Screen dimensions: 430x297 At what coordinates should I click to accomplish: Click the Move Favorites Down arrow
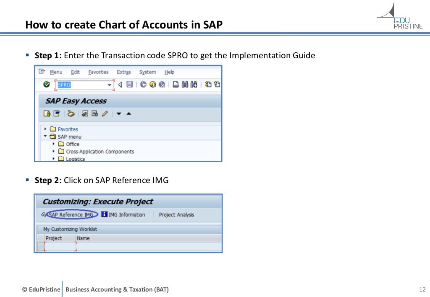click(119, 114)
